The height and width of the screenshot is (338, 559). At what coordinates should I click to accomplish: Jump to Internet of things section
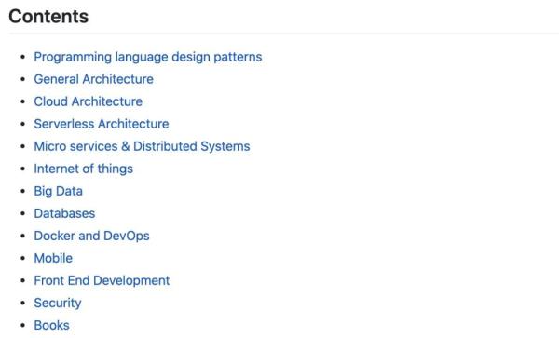point(84,169)
